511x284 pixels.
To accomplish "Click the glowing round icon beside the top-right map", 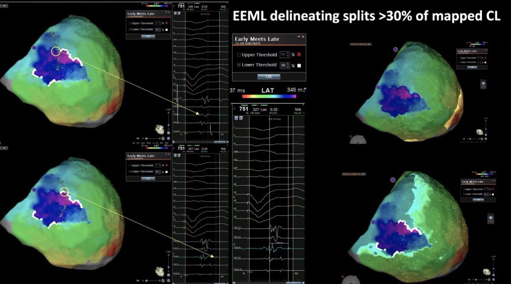I will click(x=484, y=84).
